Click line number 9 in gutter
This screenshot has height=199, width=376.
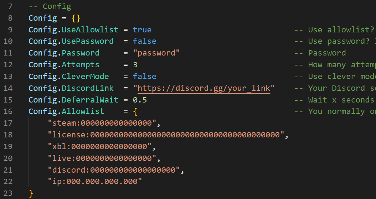click(10, 30)
